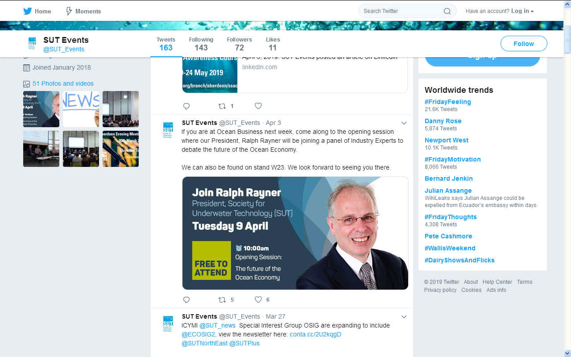Image resolution: width=571 pixels, height=357 pixels.
Task: Retweet the Ocean Business tweet
Action: pyautogui.click(x=222, y=299)
